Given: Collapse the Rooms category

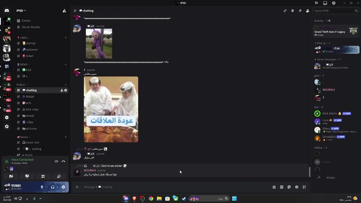Looking at the screenshot, I should pyautogui.click(x=24, y=137).
